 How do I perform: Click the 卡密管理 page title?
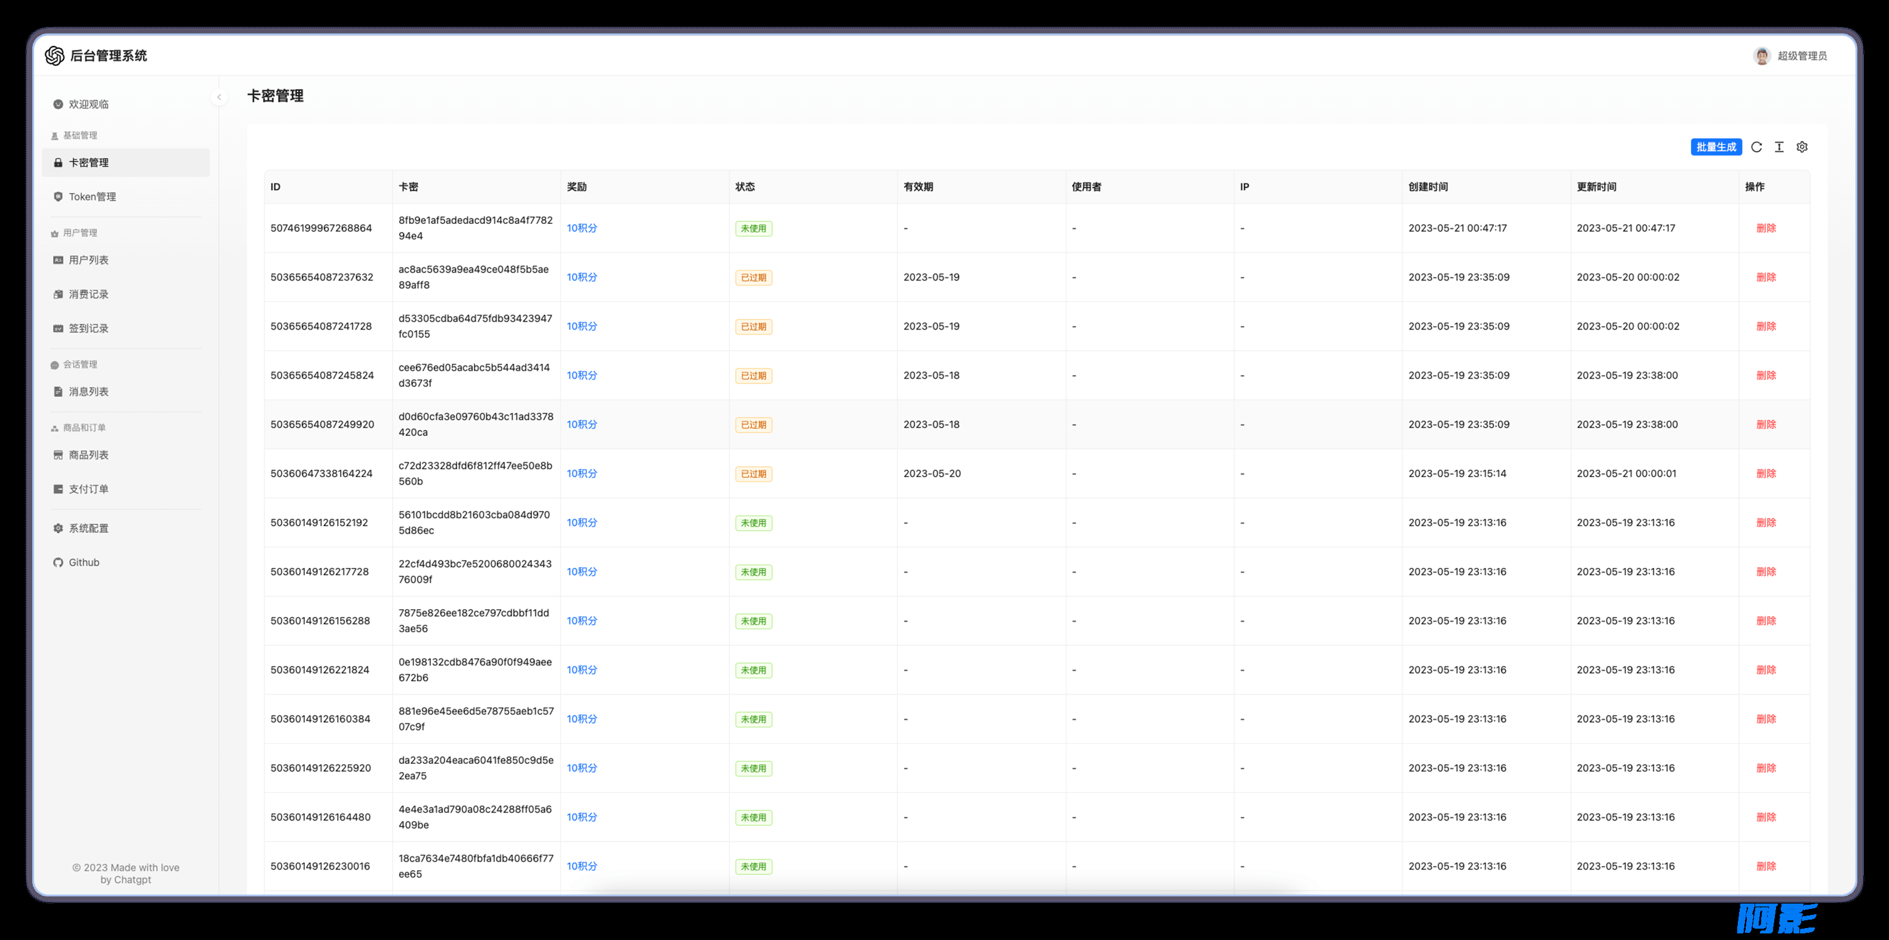[x=275, y=96]
